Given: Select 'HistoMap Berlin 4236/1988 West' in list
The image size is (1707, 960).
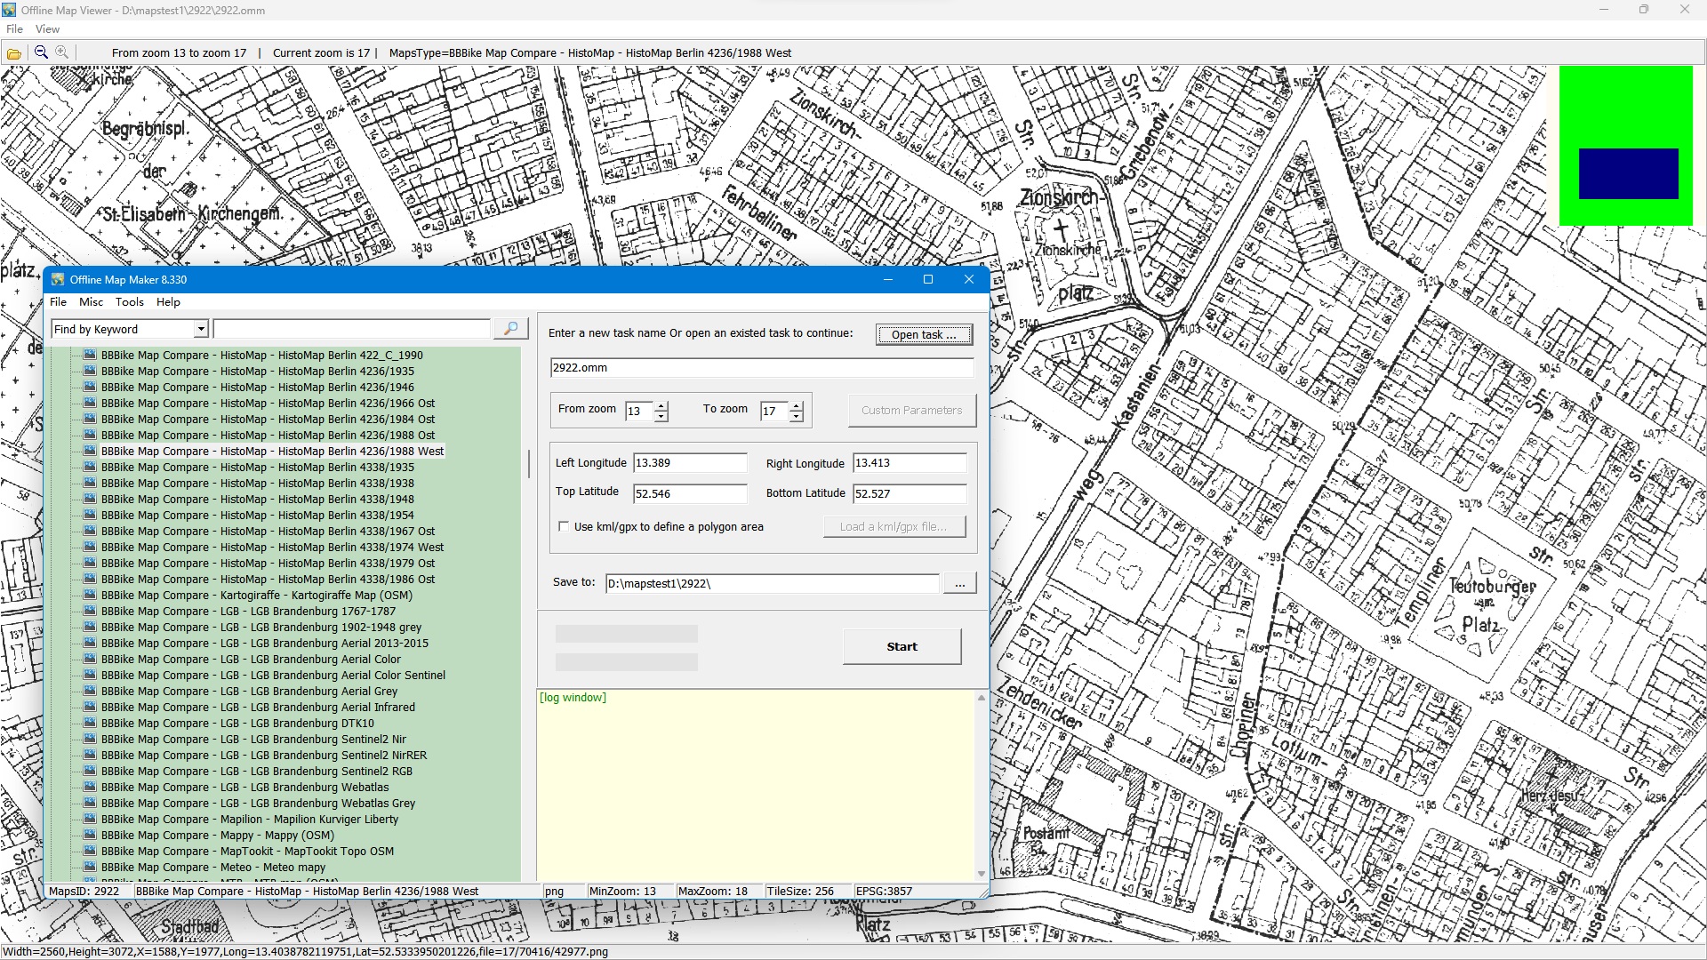Looking at the screenshot, I should coord(272,451).
